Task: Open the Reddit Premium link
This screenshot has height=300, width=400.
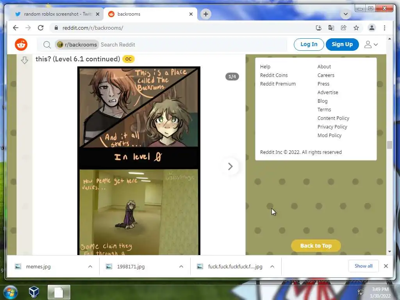Action: tap(278, 84)
